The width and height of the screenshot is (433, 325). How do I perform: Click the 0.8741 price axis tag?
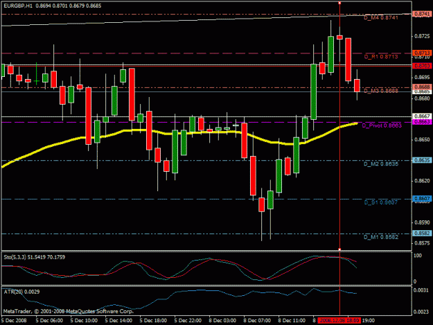pyautogui.click(x=422, y=14)
